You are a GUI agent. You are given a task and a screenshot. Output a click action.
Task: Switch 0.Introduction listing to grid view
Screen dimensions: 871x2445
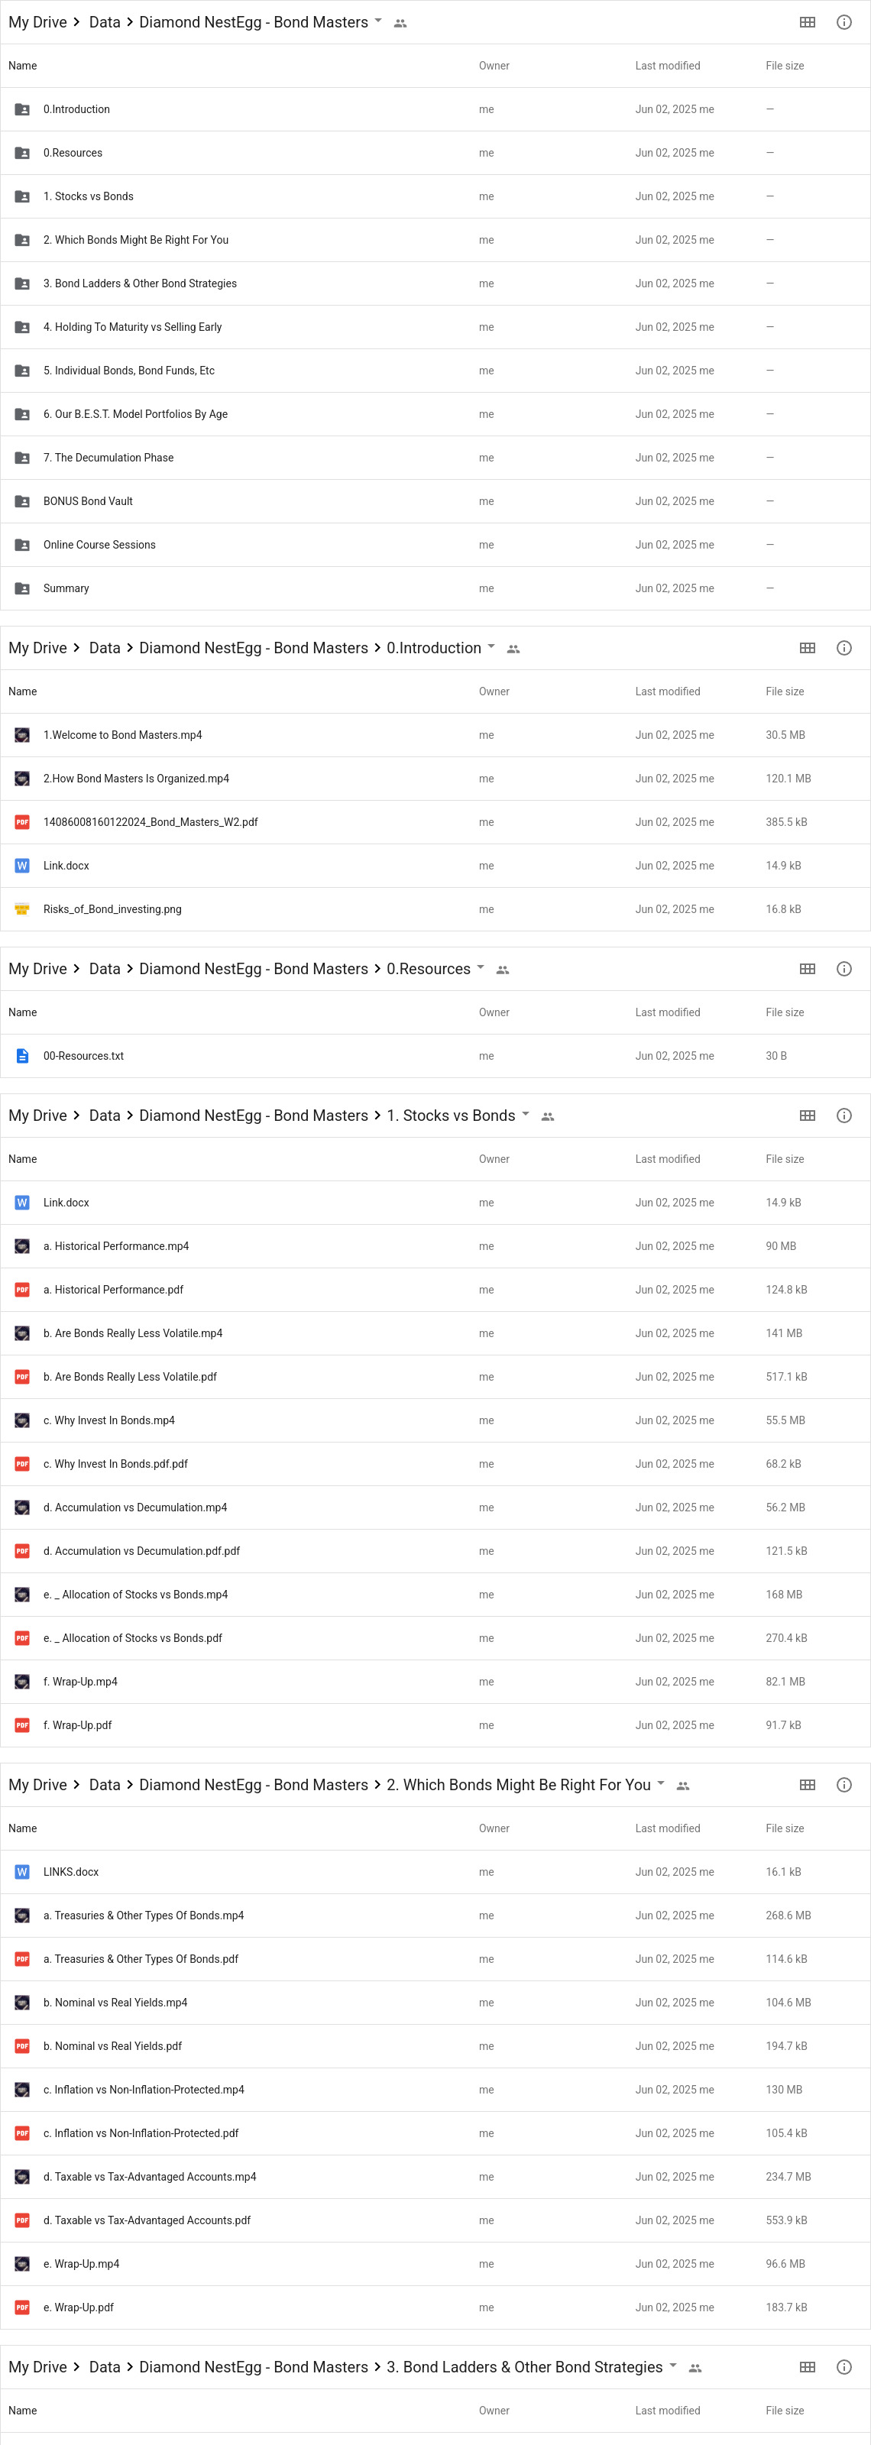click(x=808, y=647)
